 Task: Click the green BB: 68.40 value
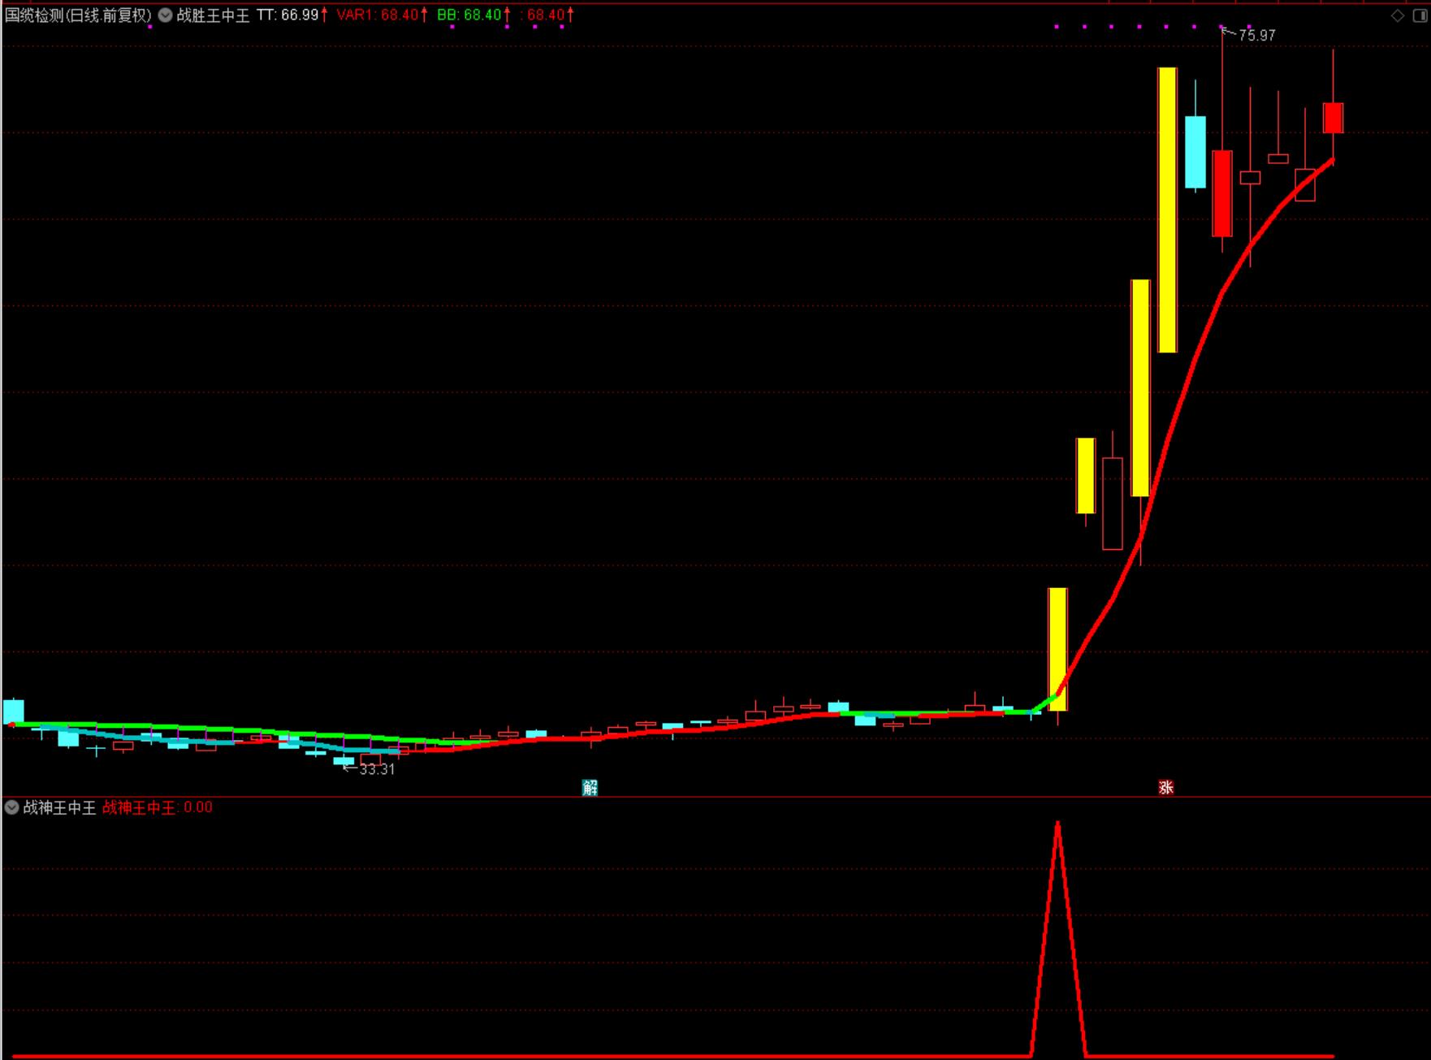[469, 15]
